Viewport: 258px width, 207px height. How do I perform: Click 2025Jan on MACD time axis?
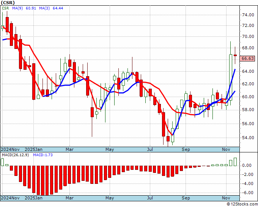coord(33,198)
